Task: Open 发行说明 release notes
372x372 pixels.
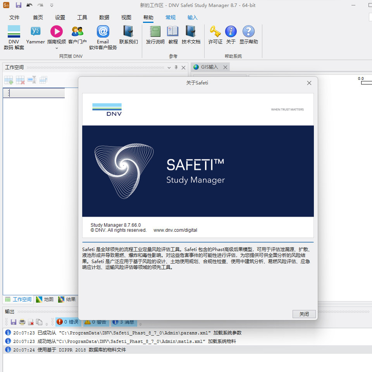Action: pos(155,35)
